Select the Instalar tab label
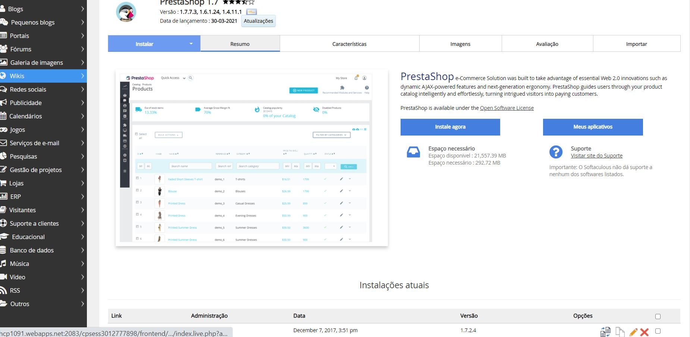 coord(144,44)
